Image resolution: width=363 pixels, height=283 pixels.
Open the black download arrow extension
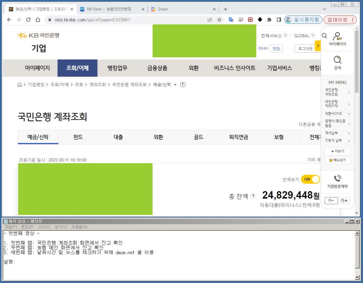click(x=260, y=20)
